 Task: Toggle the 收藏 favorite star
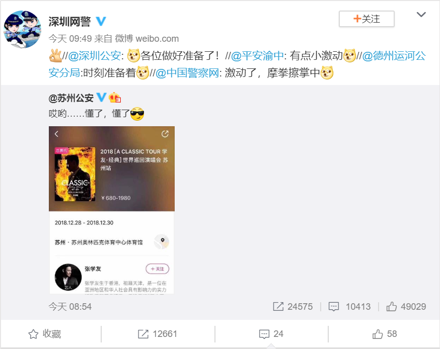45,334
